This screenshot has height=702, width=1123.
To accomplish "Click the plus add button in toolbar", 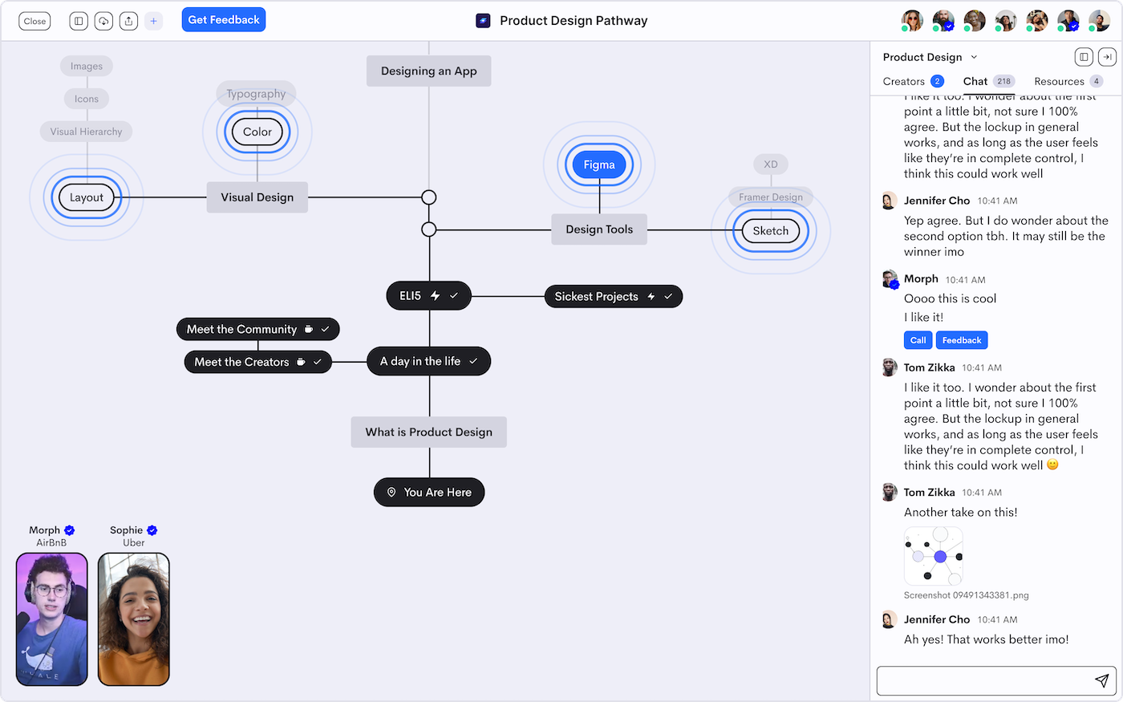I will [x=154, y=21].
